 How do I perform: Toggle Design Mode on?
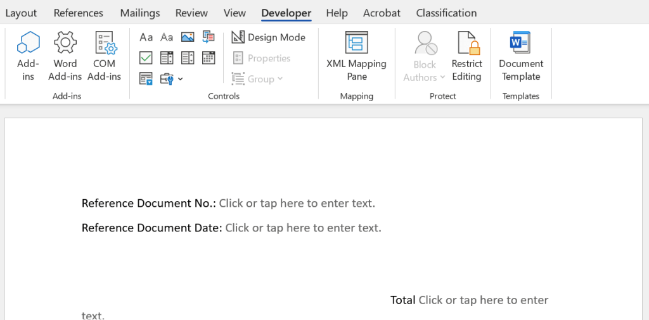click(x=269, y=37)
